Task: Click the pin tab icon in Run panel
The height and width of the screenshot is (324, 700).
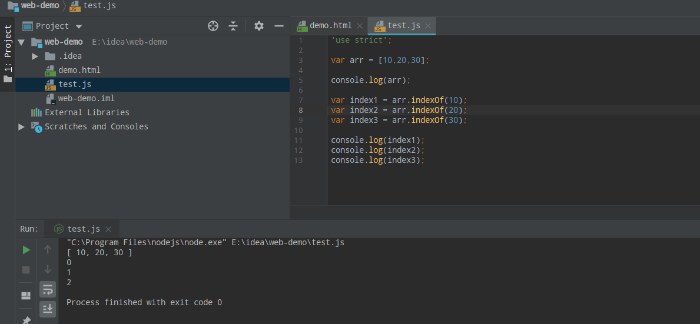Action: click(x=26, y=320)
